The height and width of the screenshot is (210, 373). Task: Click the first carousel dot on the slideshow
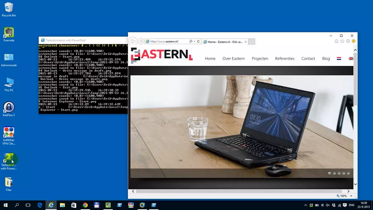point(330,173)
